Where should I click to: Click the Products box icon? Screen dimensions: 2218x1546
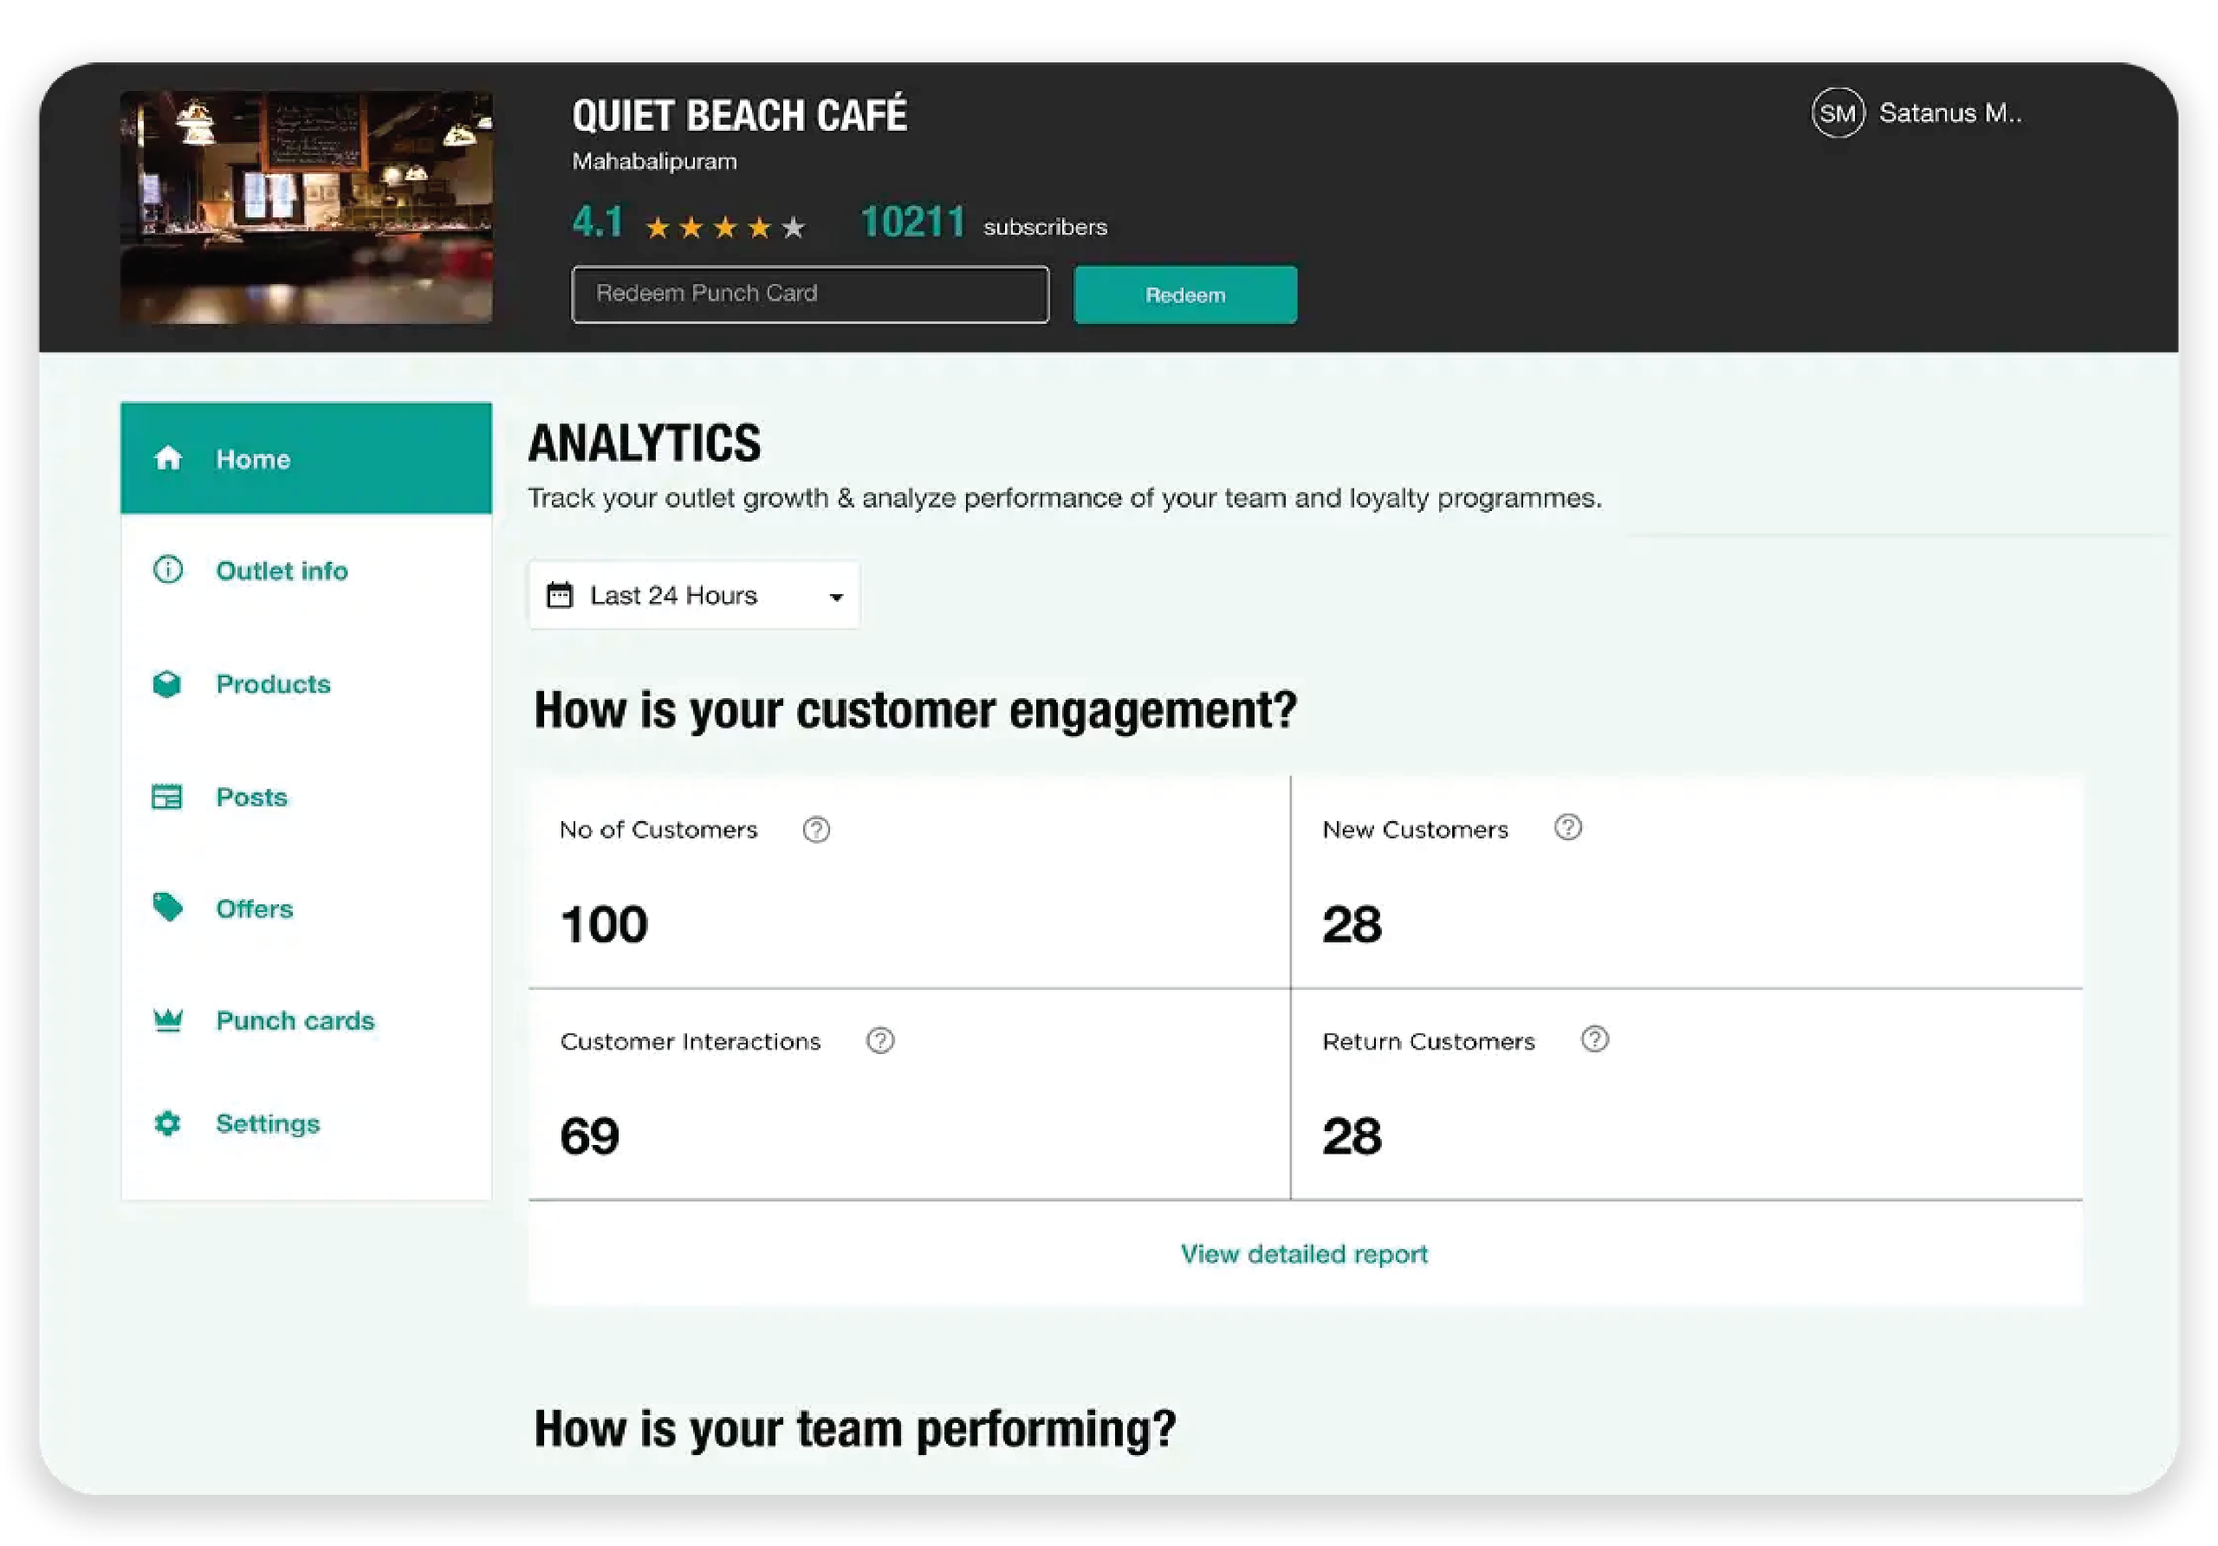point(167,683)
